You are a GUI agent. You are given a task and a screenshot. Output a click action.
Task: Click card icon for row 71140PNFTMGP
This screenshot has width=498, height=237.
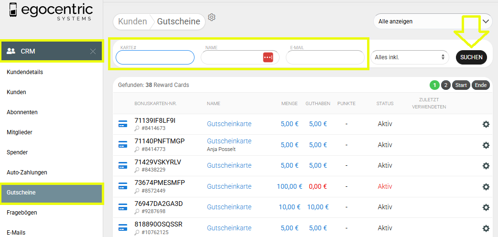(123, 144)
